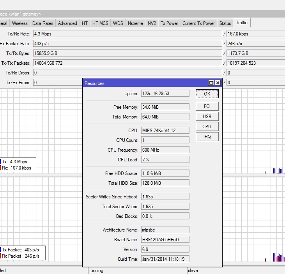Viewport: 285px width, 274px height.
Task: Open the Nstreme tab
Action: click(135, 23)
